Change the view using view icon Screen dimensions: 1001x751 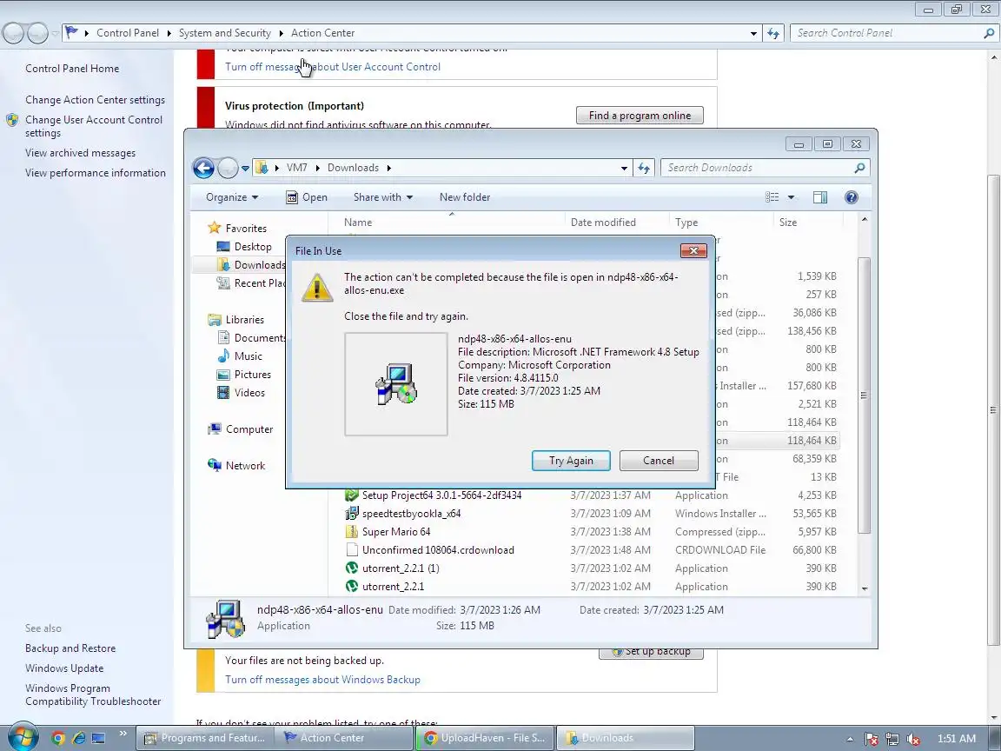[772, 197]
